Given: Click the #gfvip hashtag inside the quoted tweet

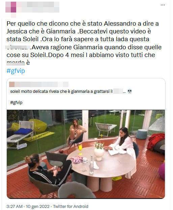Looking at the screenshot, I should point(16,103).
